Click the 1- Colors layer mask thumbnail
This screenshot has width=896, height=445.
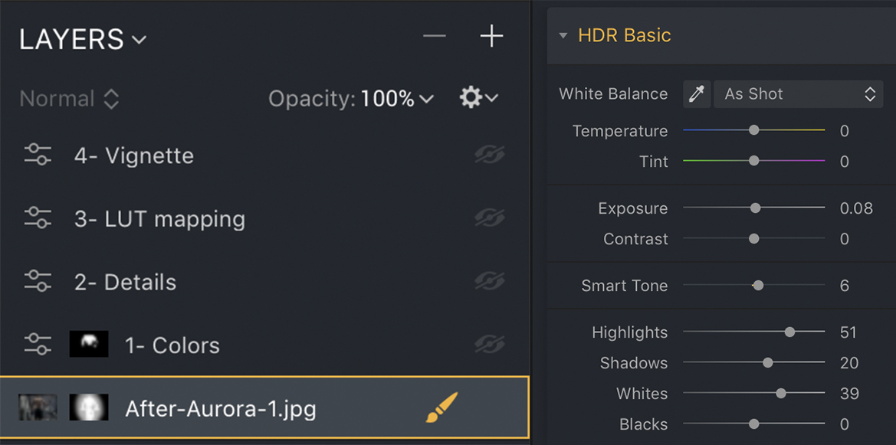[88, 345]
